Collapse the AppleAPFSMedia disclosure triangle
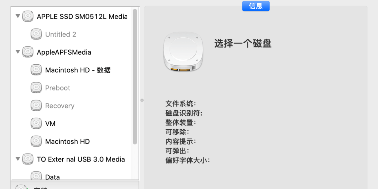This screenshot has width=378, height=189. tap(18, 52)
